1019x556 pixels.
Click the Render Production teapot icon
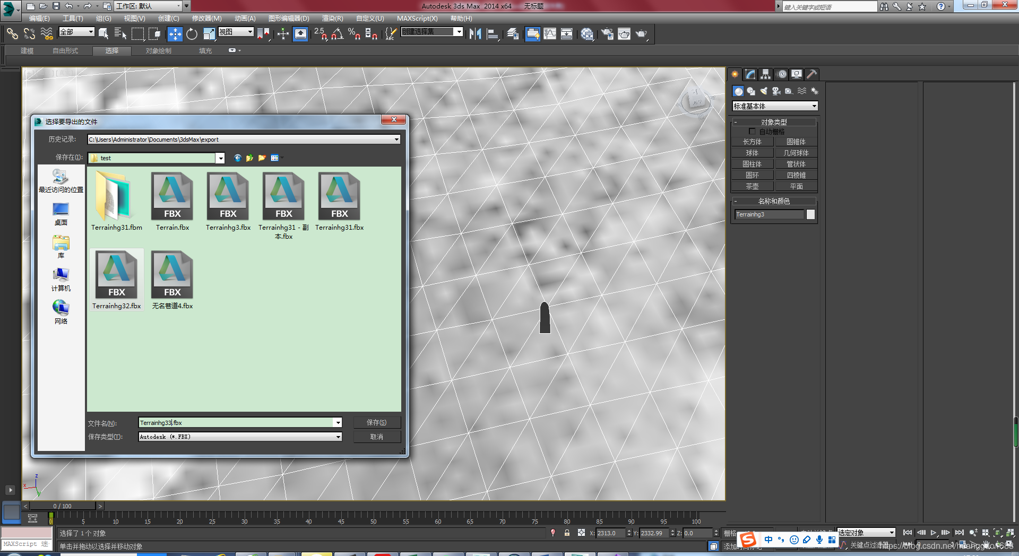(x=642, y=34)
